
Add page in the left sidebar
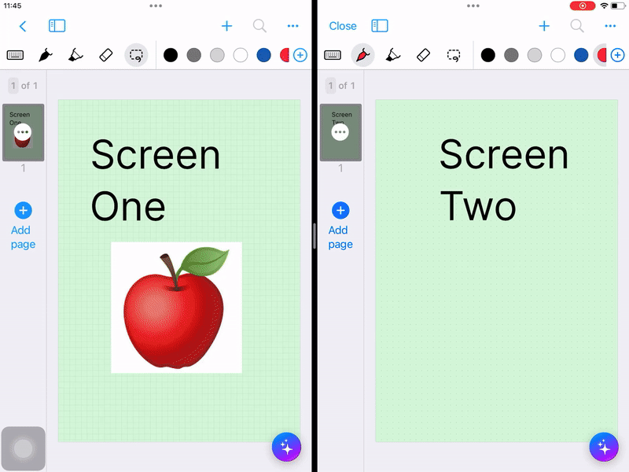[x=23, y=226]
